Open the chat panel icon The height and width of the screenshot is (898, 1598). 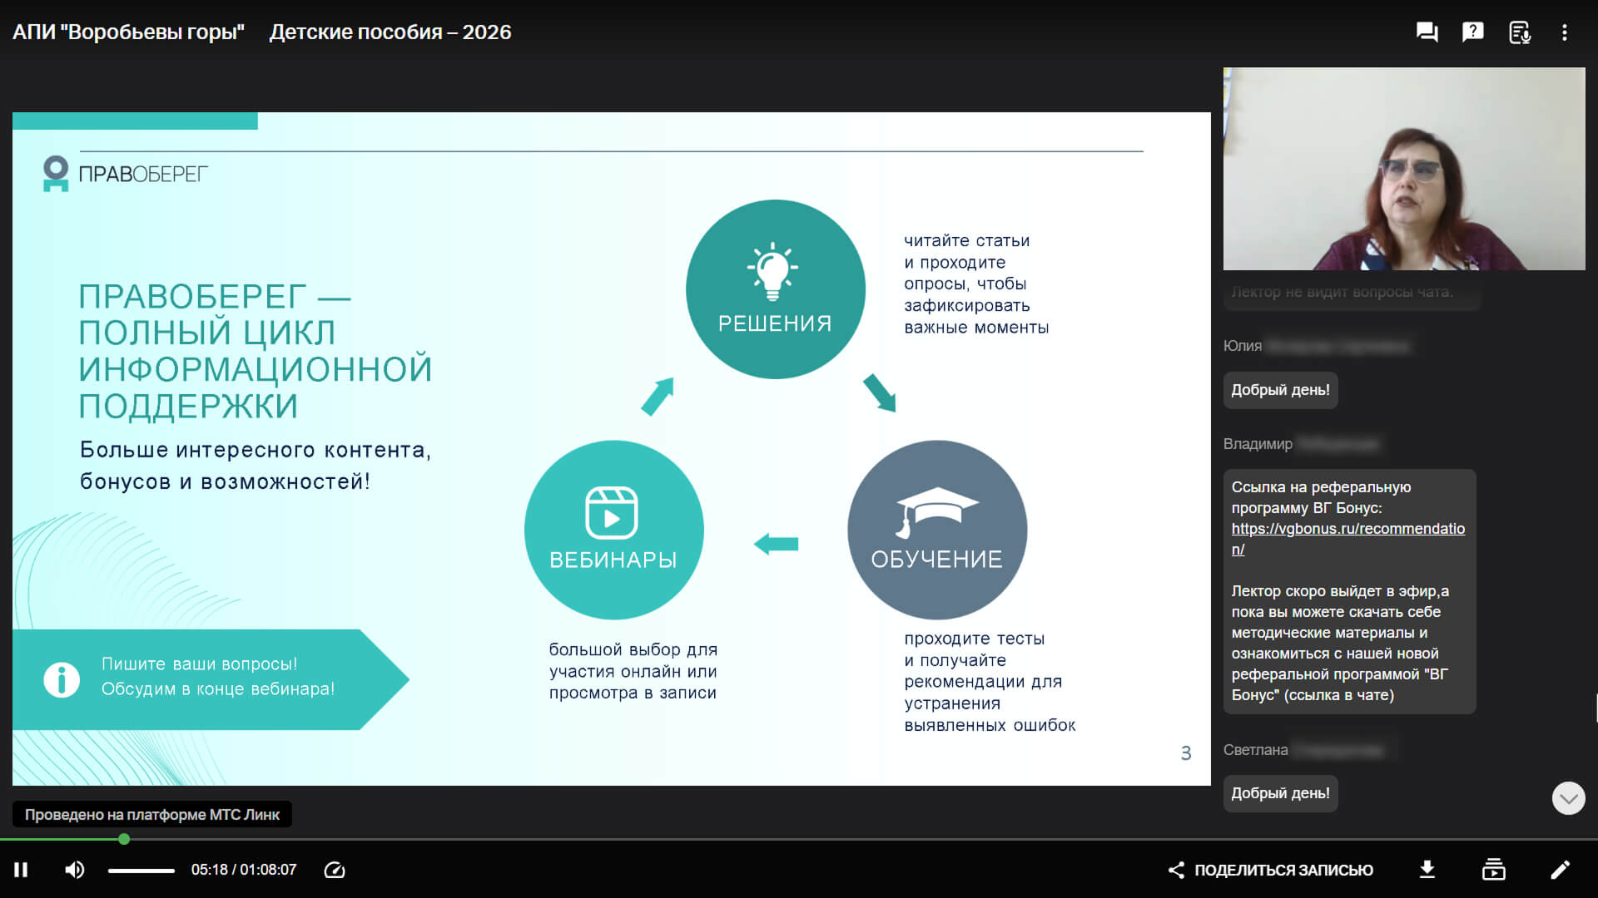[1427, 32]
